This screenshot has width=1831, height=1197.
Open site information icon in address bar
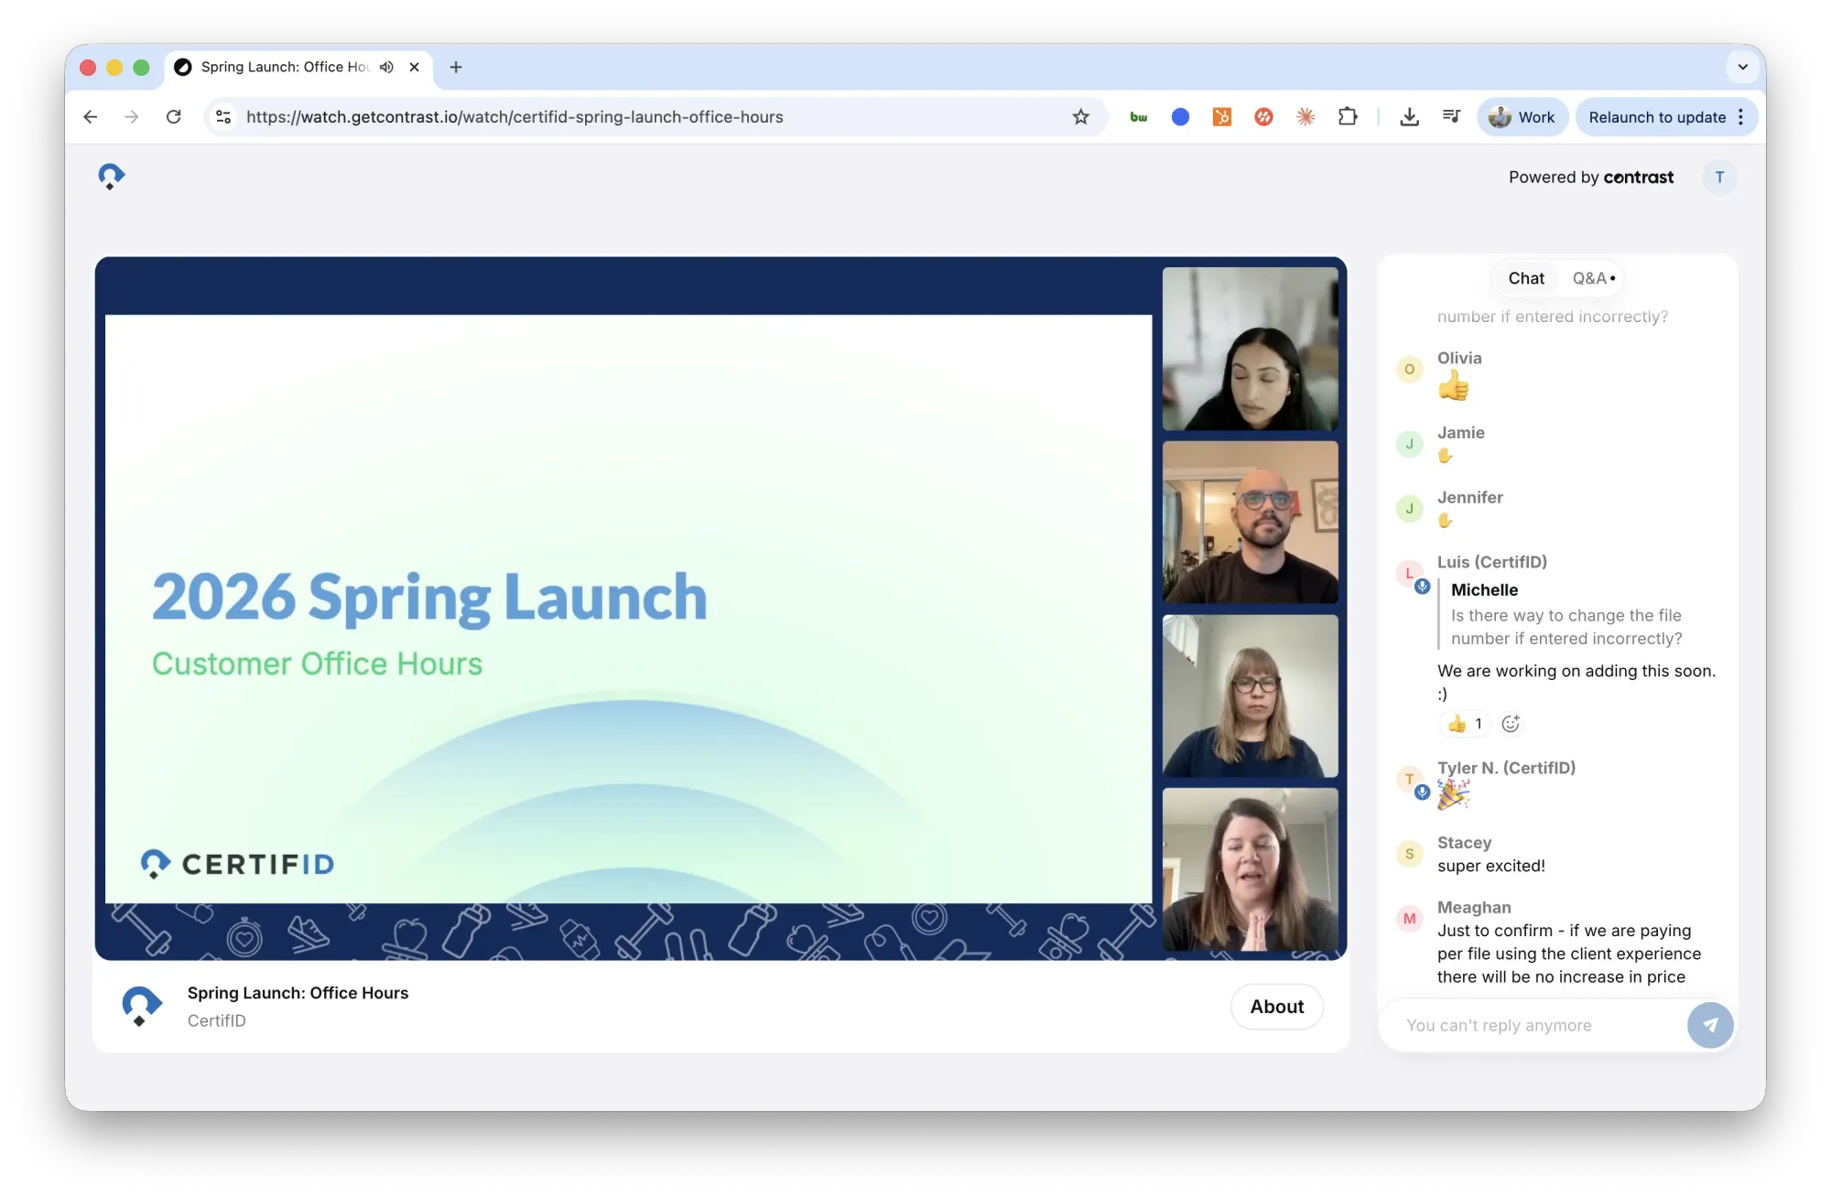pyautogui.click(x=223, y=117)
